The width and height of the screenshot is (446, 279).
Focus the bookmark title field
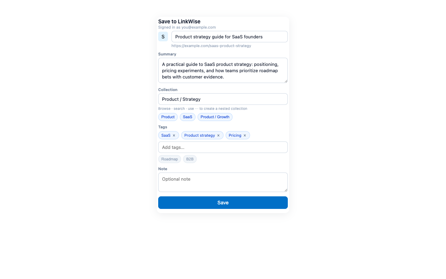230,37
